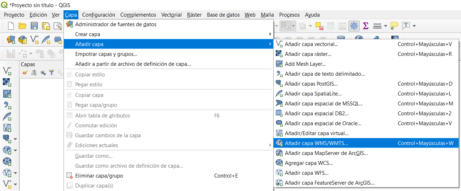The width and height of the screenshot is (461, 191).
Task: Click the Measure ruler tool icon
Action: (x=377, y=26)
